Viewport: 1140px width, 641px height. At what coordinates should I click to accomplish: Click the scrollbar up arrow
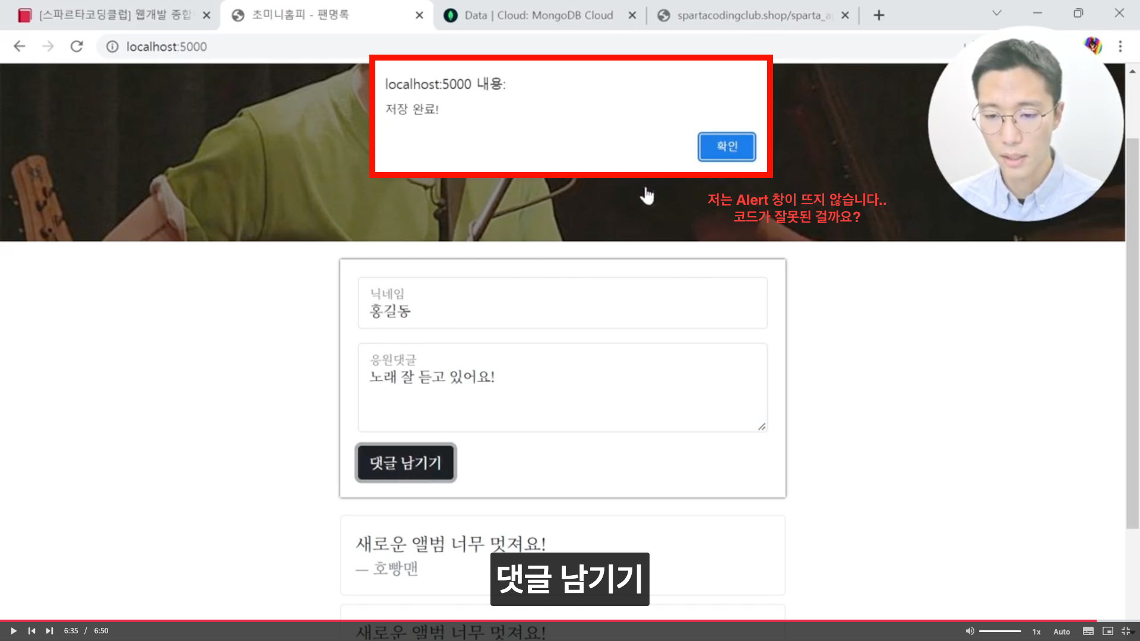(x=1132, y=71)
